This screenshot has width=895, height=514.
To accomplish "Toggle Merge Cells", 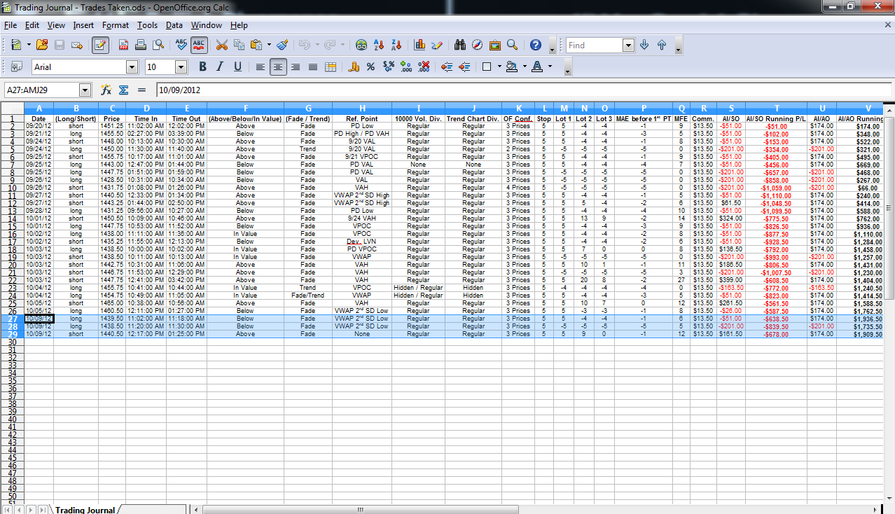I will coord(331,67).
